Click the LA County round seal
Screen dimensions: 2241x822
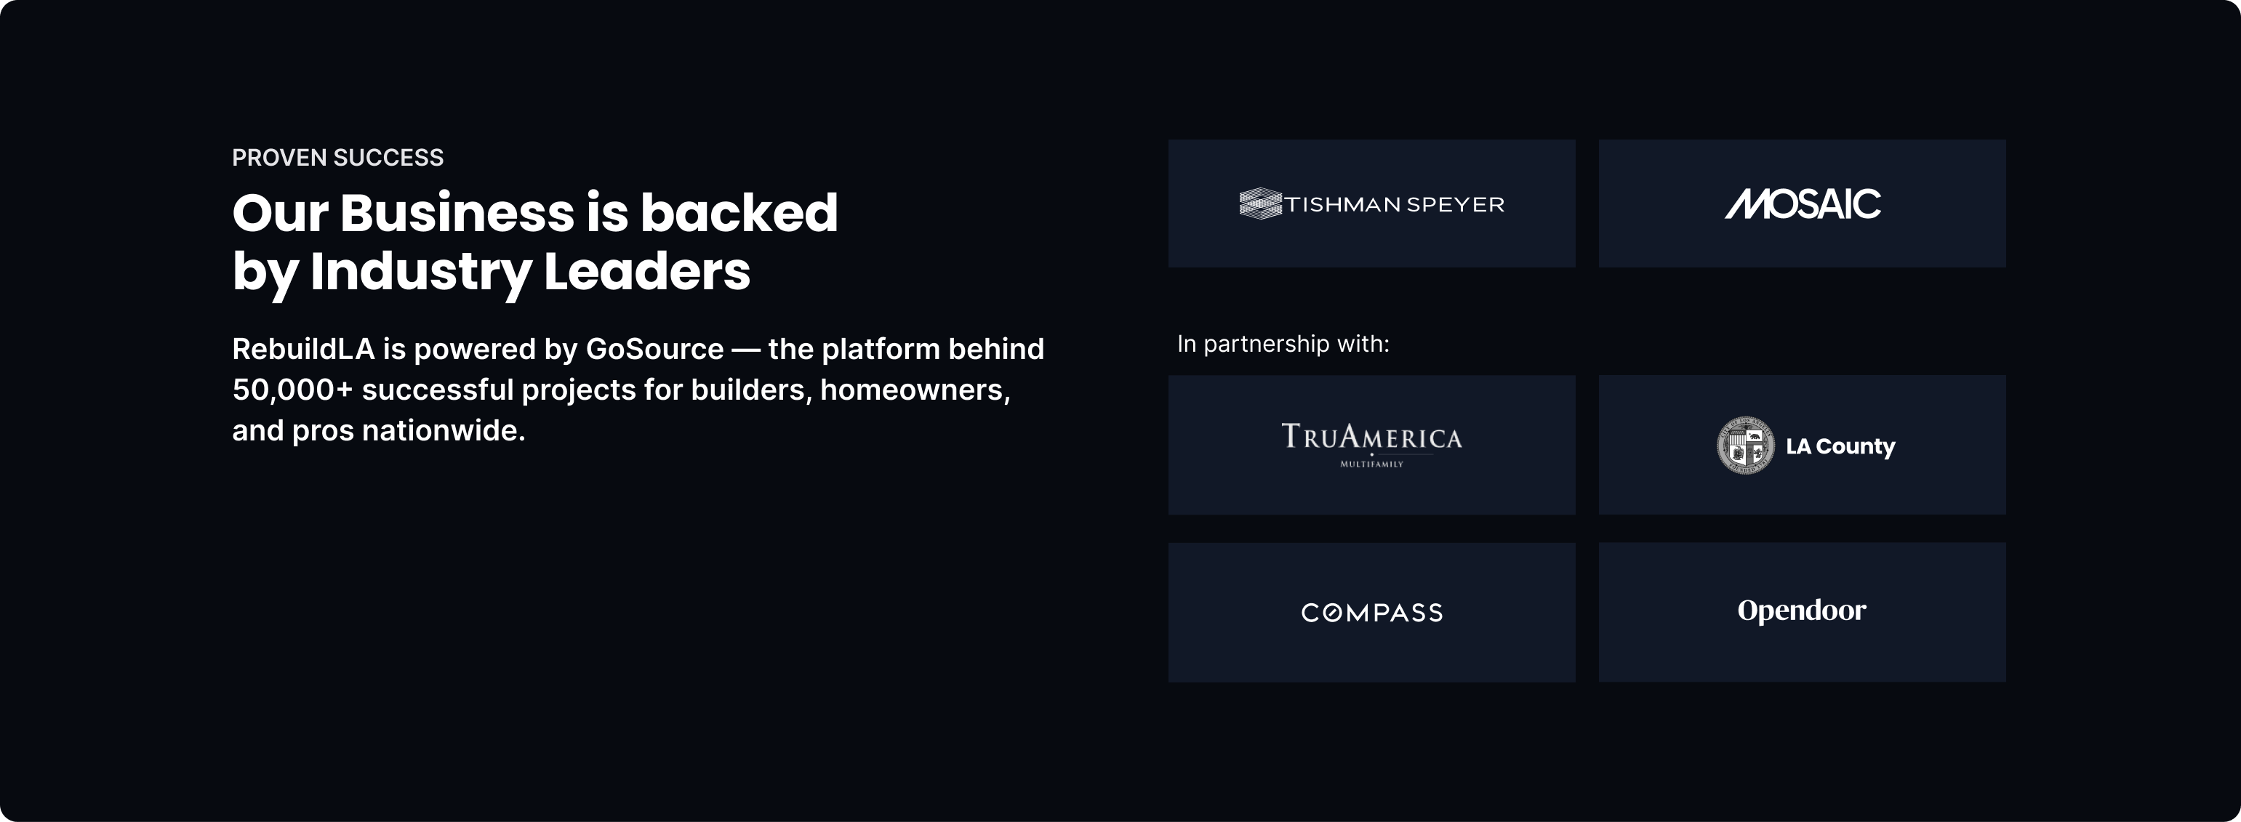1745,446
